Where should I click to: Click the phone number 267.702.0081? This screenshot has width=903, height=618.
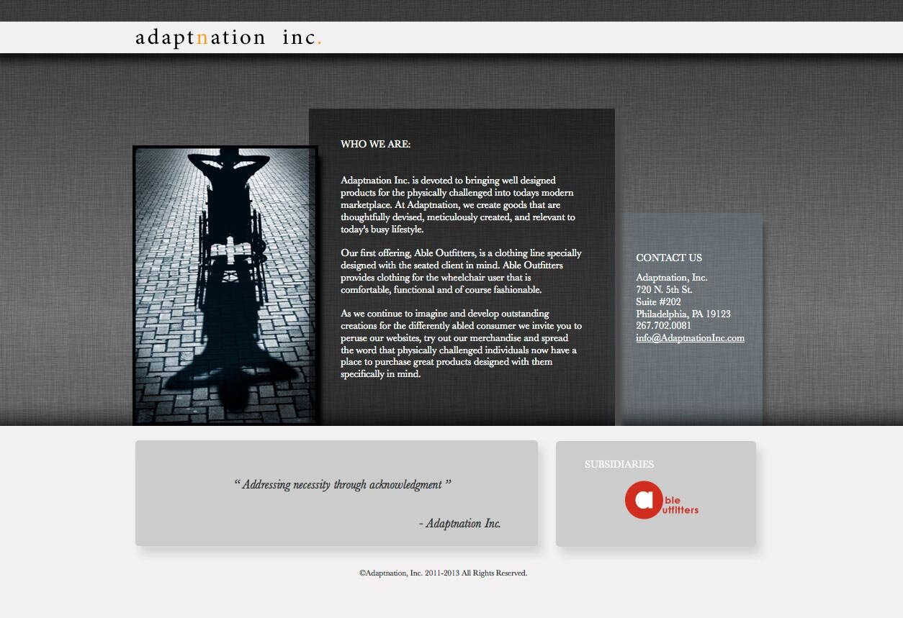tap(663, 325)
